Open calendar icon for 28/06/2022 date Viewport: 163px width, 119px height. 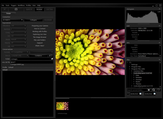[140, 94]
